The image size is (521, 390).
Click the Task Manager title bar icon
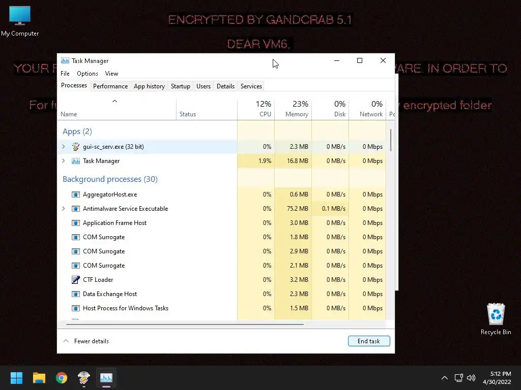click(65, 61)
